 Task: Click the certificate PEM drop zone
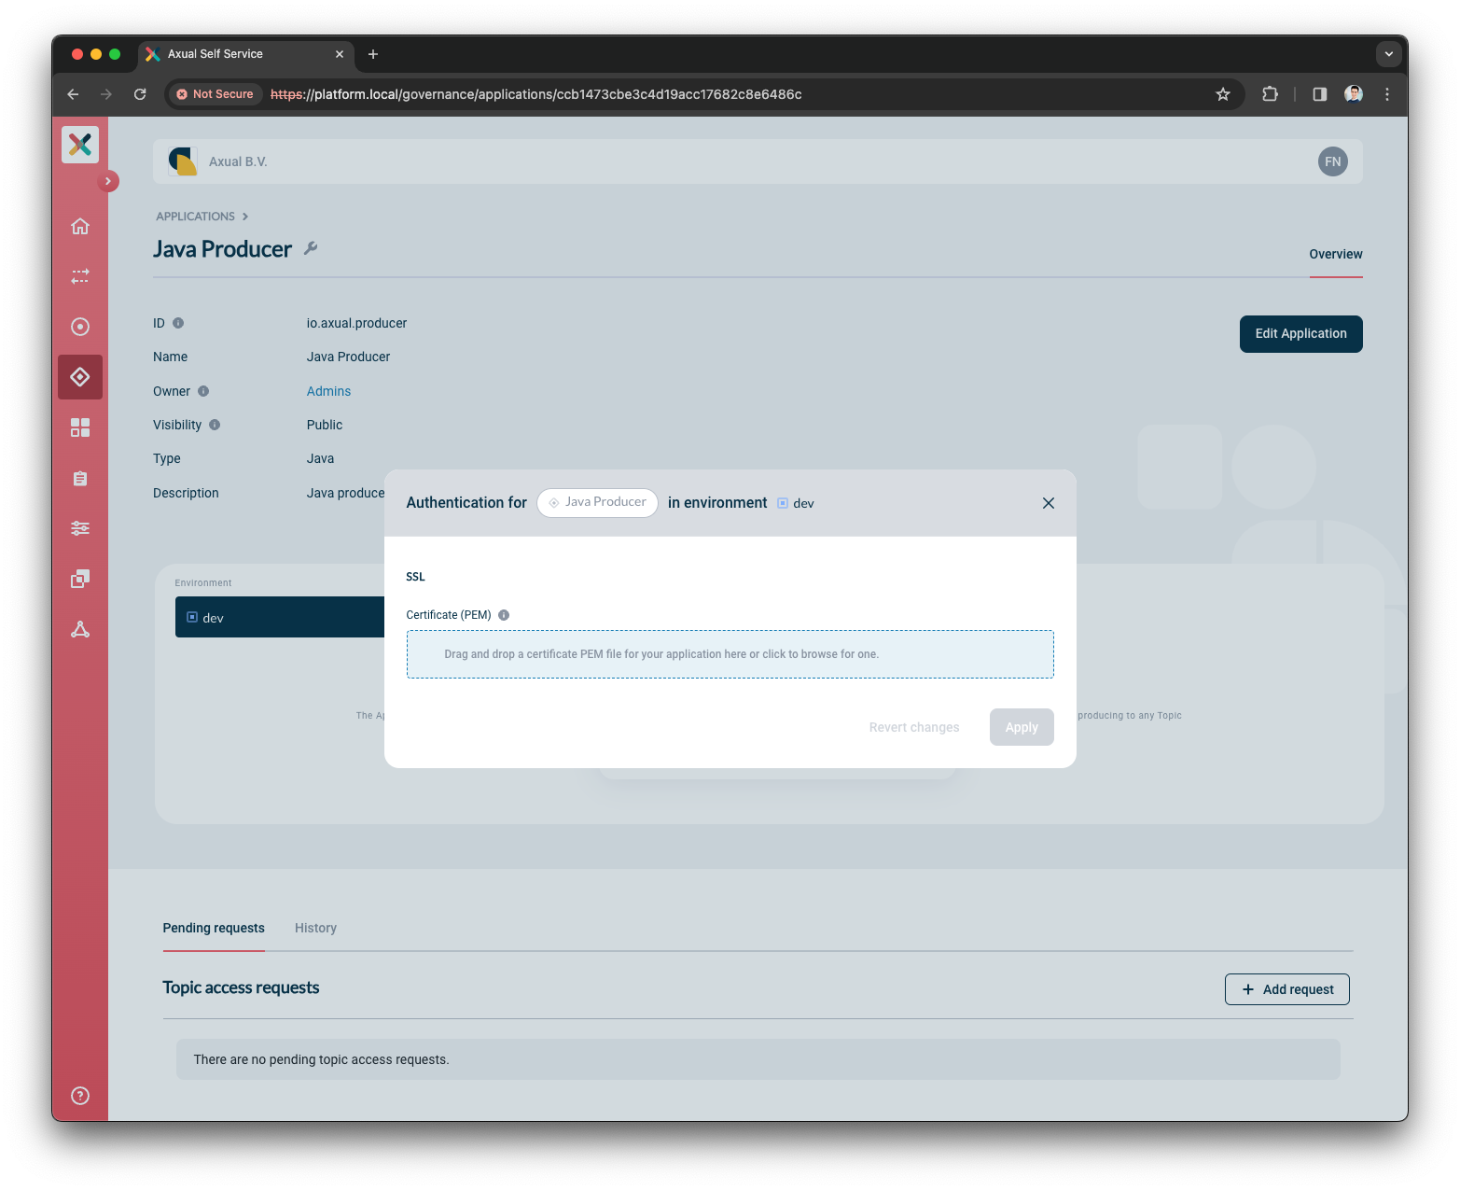pos(730,654)
